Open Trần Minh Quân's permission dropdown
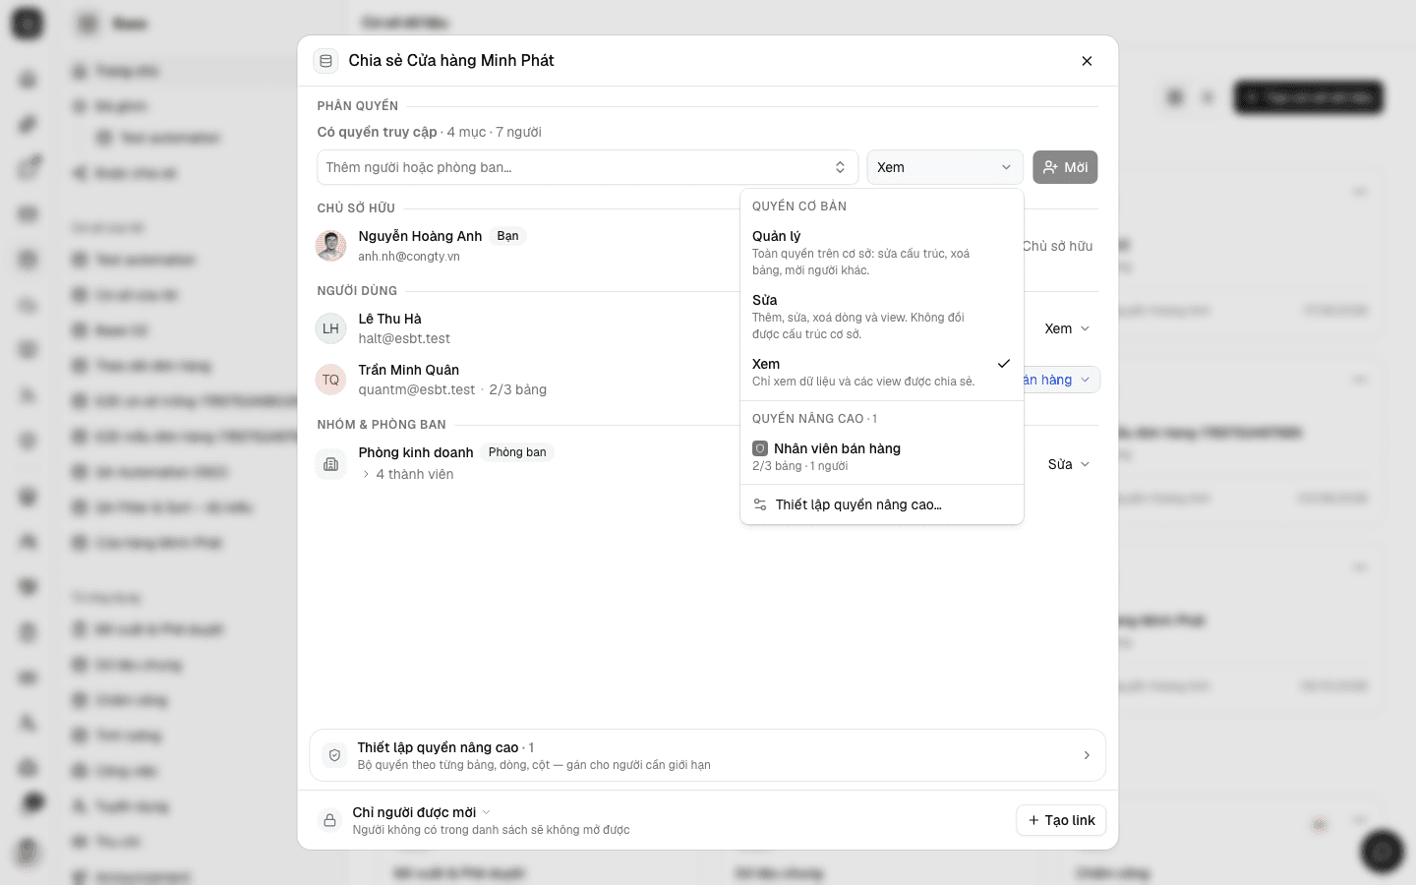 [x=1062, y=380]
